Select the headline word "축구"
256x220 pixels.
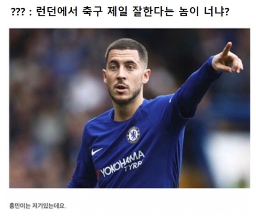(x=92, y=12)
